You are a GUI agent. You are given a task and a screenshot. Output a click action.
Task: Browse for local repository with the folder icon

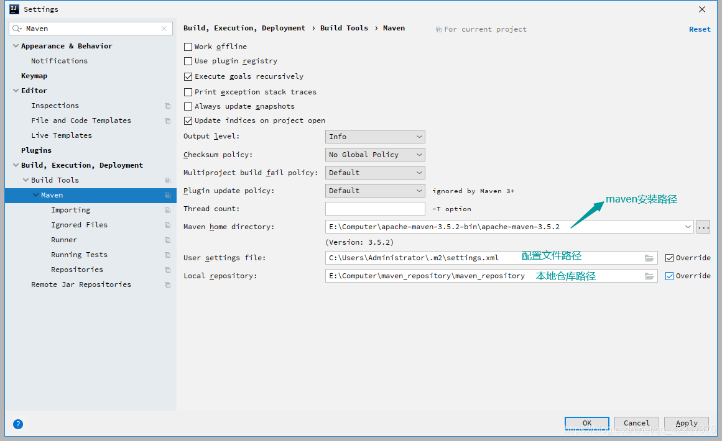click(x=649, y=276)
